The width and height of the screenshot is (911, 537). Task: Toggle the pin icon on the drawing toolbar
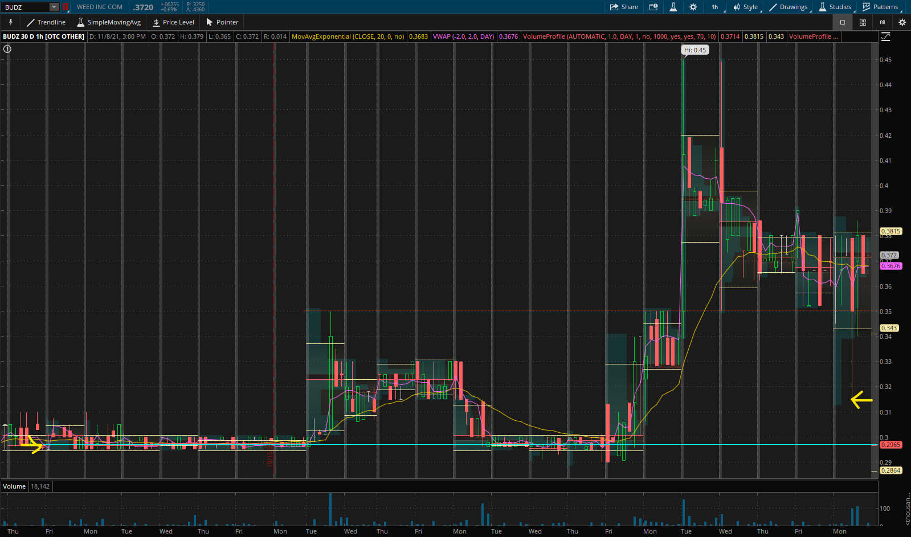pos(10,22)
